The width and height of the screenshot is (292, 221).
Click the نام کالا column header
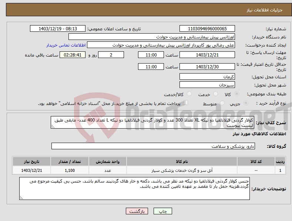(x=182, y=161)
